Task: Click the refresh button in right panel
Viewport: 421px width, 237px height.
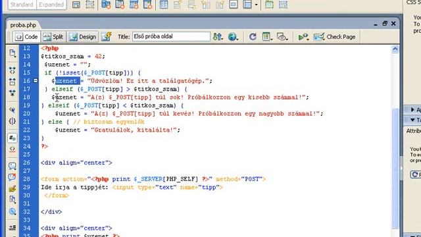Action: (x=415, y=174)
